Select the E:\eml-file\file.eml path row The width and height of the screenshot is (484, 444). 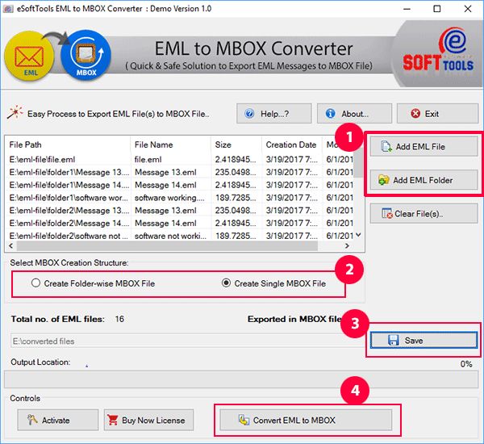tap(42, 159)
